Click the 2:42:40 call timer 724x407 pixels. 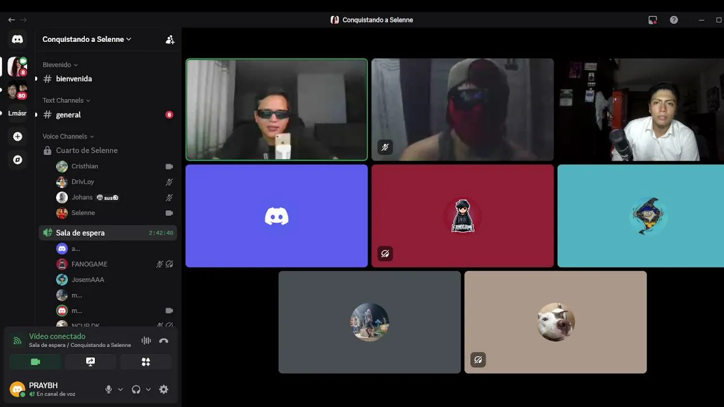pos(161,233)
